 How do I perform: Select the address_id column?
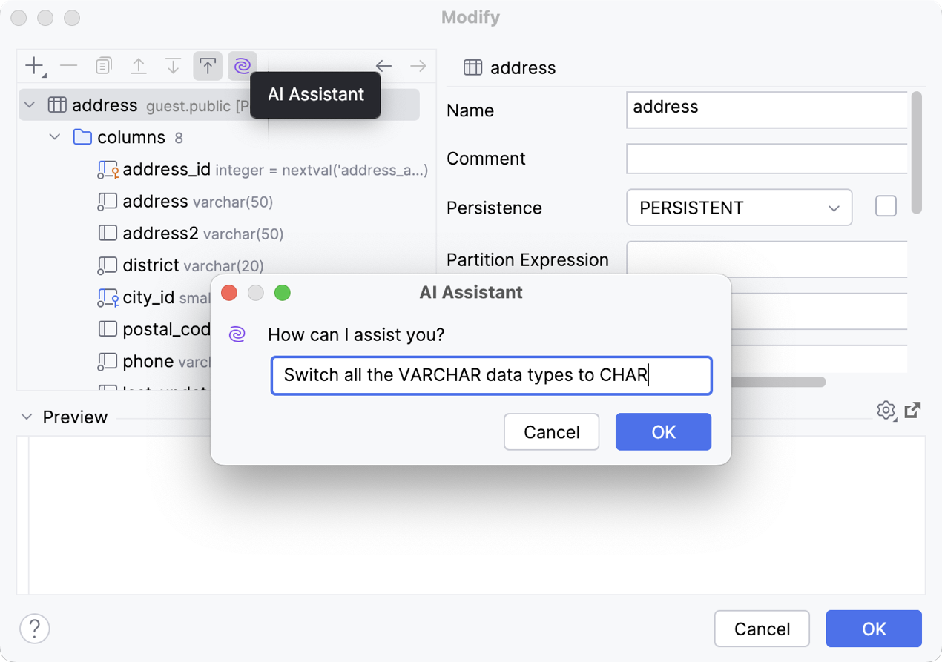coord(166,170)
